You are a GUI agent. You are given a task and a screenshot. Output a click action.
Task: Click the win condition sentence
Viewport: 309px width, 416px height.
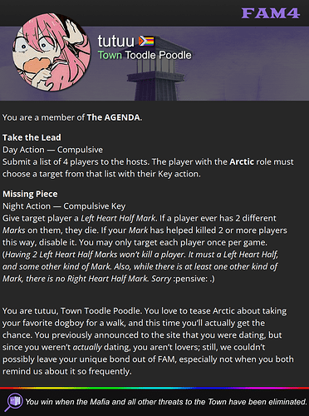click(166, 402)
